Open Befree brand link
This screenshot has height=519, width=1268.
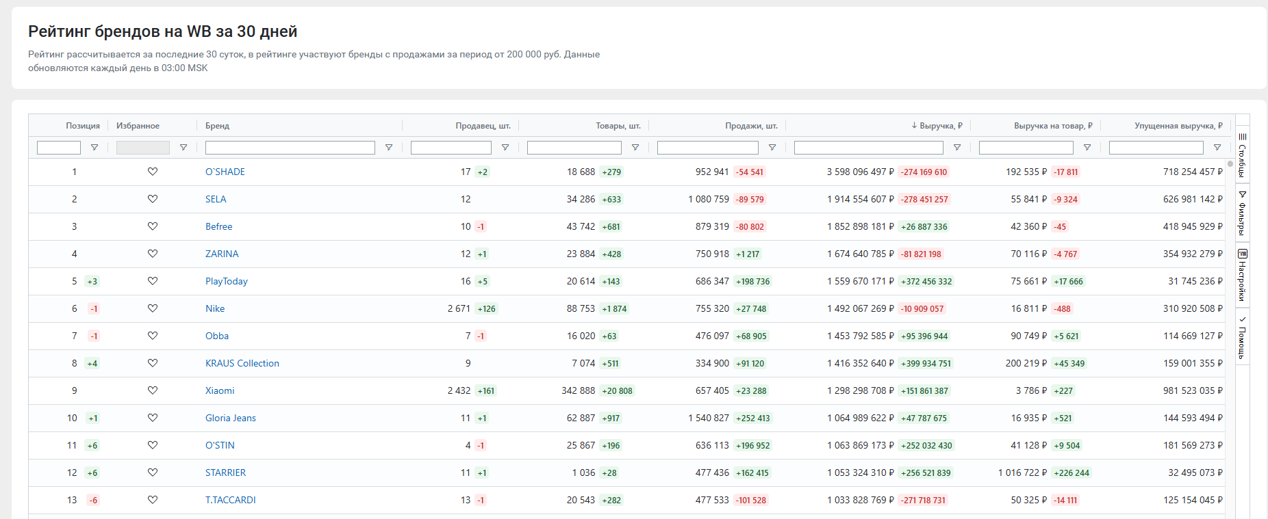(x=219, y=226)
